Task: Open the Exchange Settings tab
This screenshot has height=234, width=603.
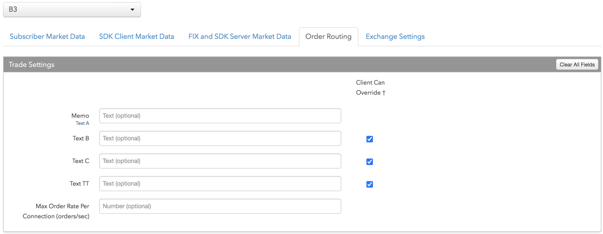Action: (x=395, y=37)
